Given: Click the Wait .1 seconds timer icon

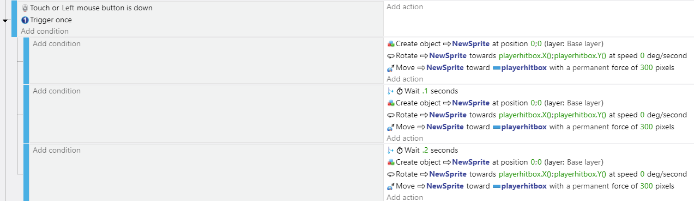Looking at the screenshot, I should pyautogui.click(x=400, y=91).
